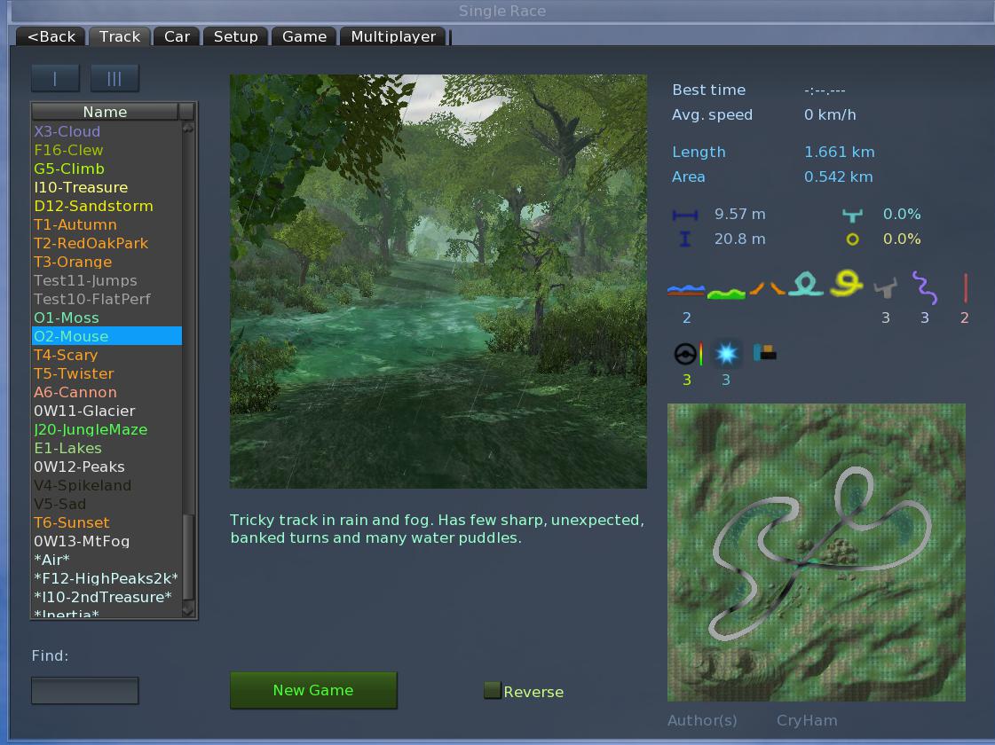Start race with New Game button

tap(313, 690)
